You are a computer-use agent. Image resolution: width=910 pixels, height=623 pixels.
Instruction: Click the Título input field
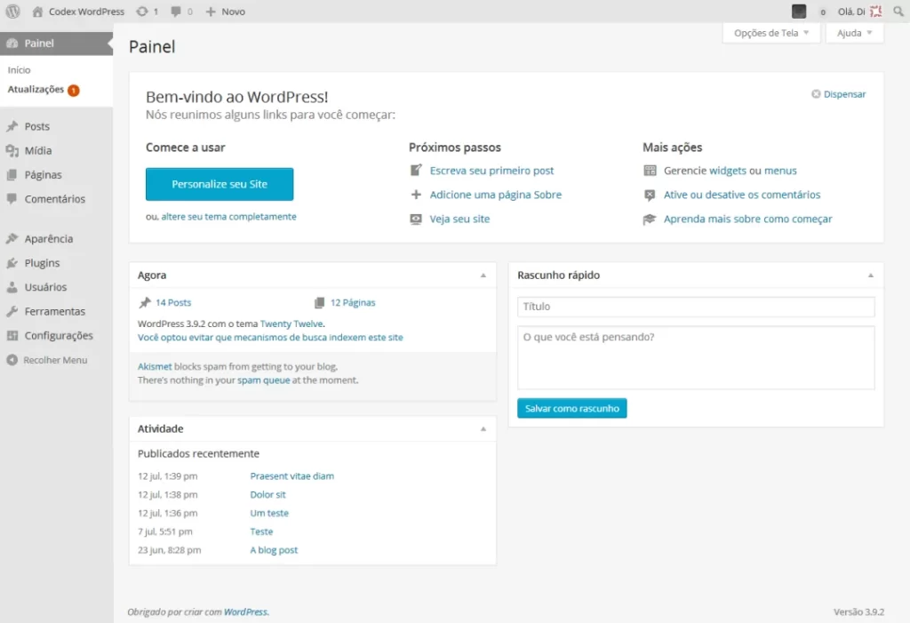click(696, 307)
